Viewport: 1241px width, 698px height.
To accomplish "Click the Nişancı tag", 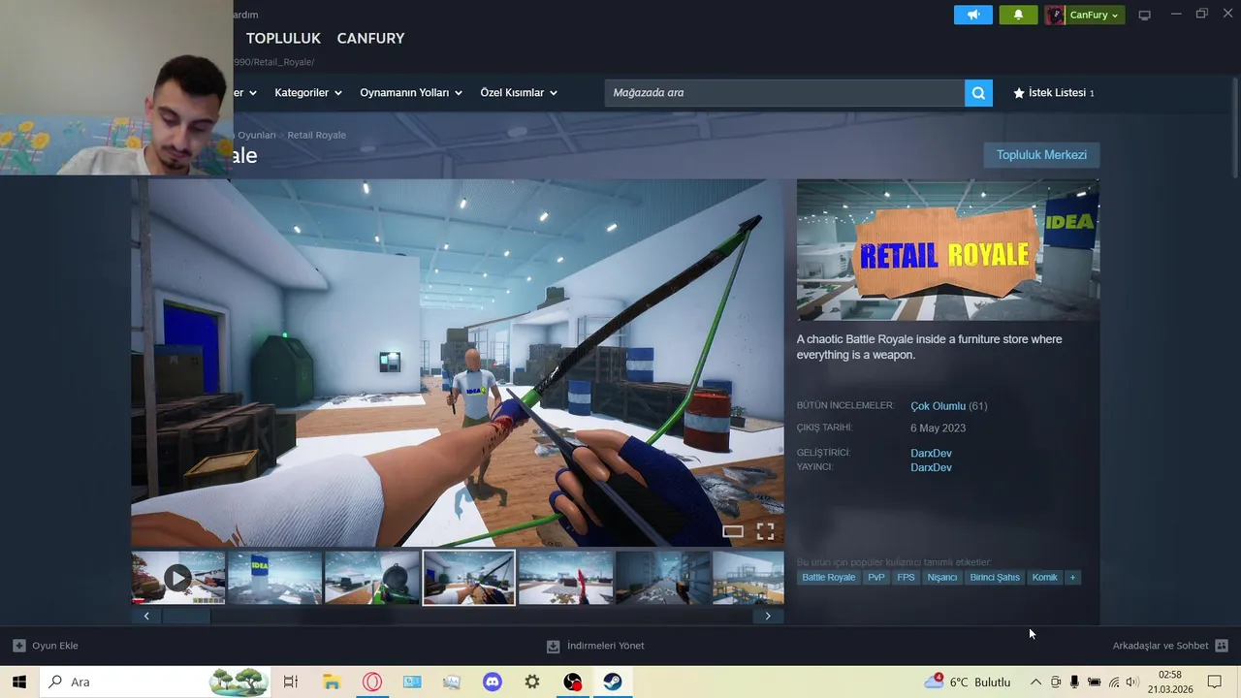I will [942, 578].
